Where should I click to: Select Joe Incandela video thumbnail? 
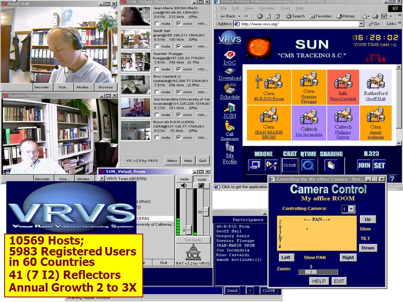pos(136,107)
